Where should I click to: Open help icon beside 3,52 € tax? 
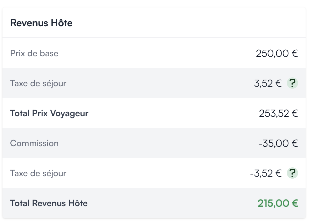pyautogui.click(x=292, y=83)
